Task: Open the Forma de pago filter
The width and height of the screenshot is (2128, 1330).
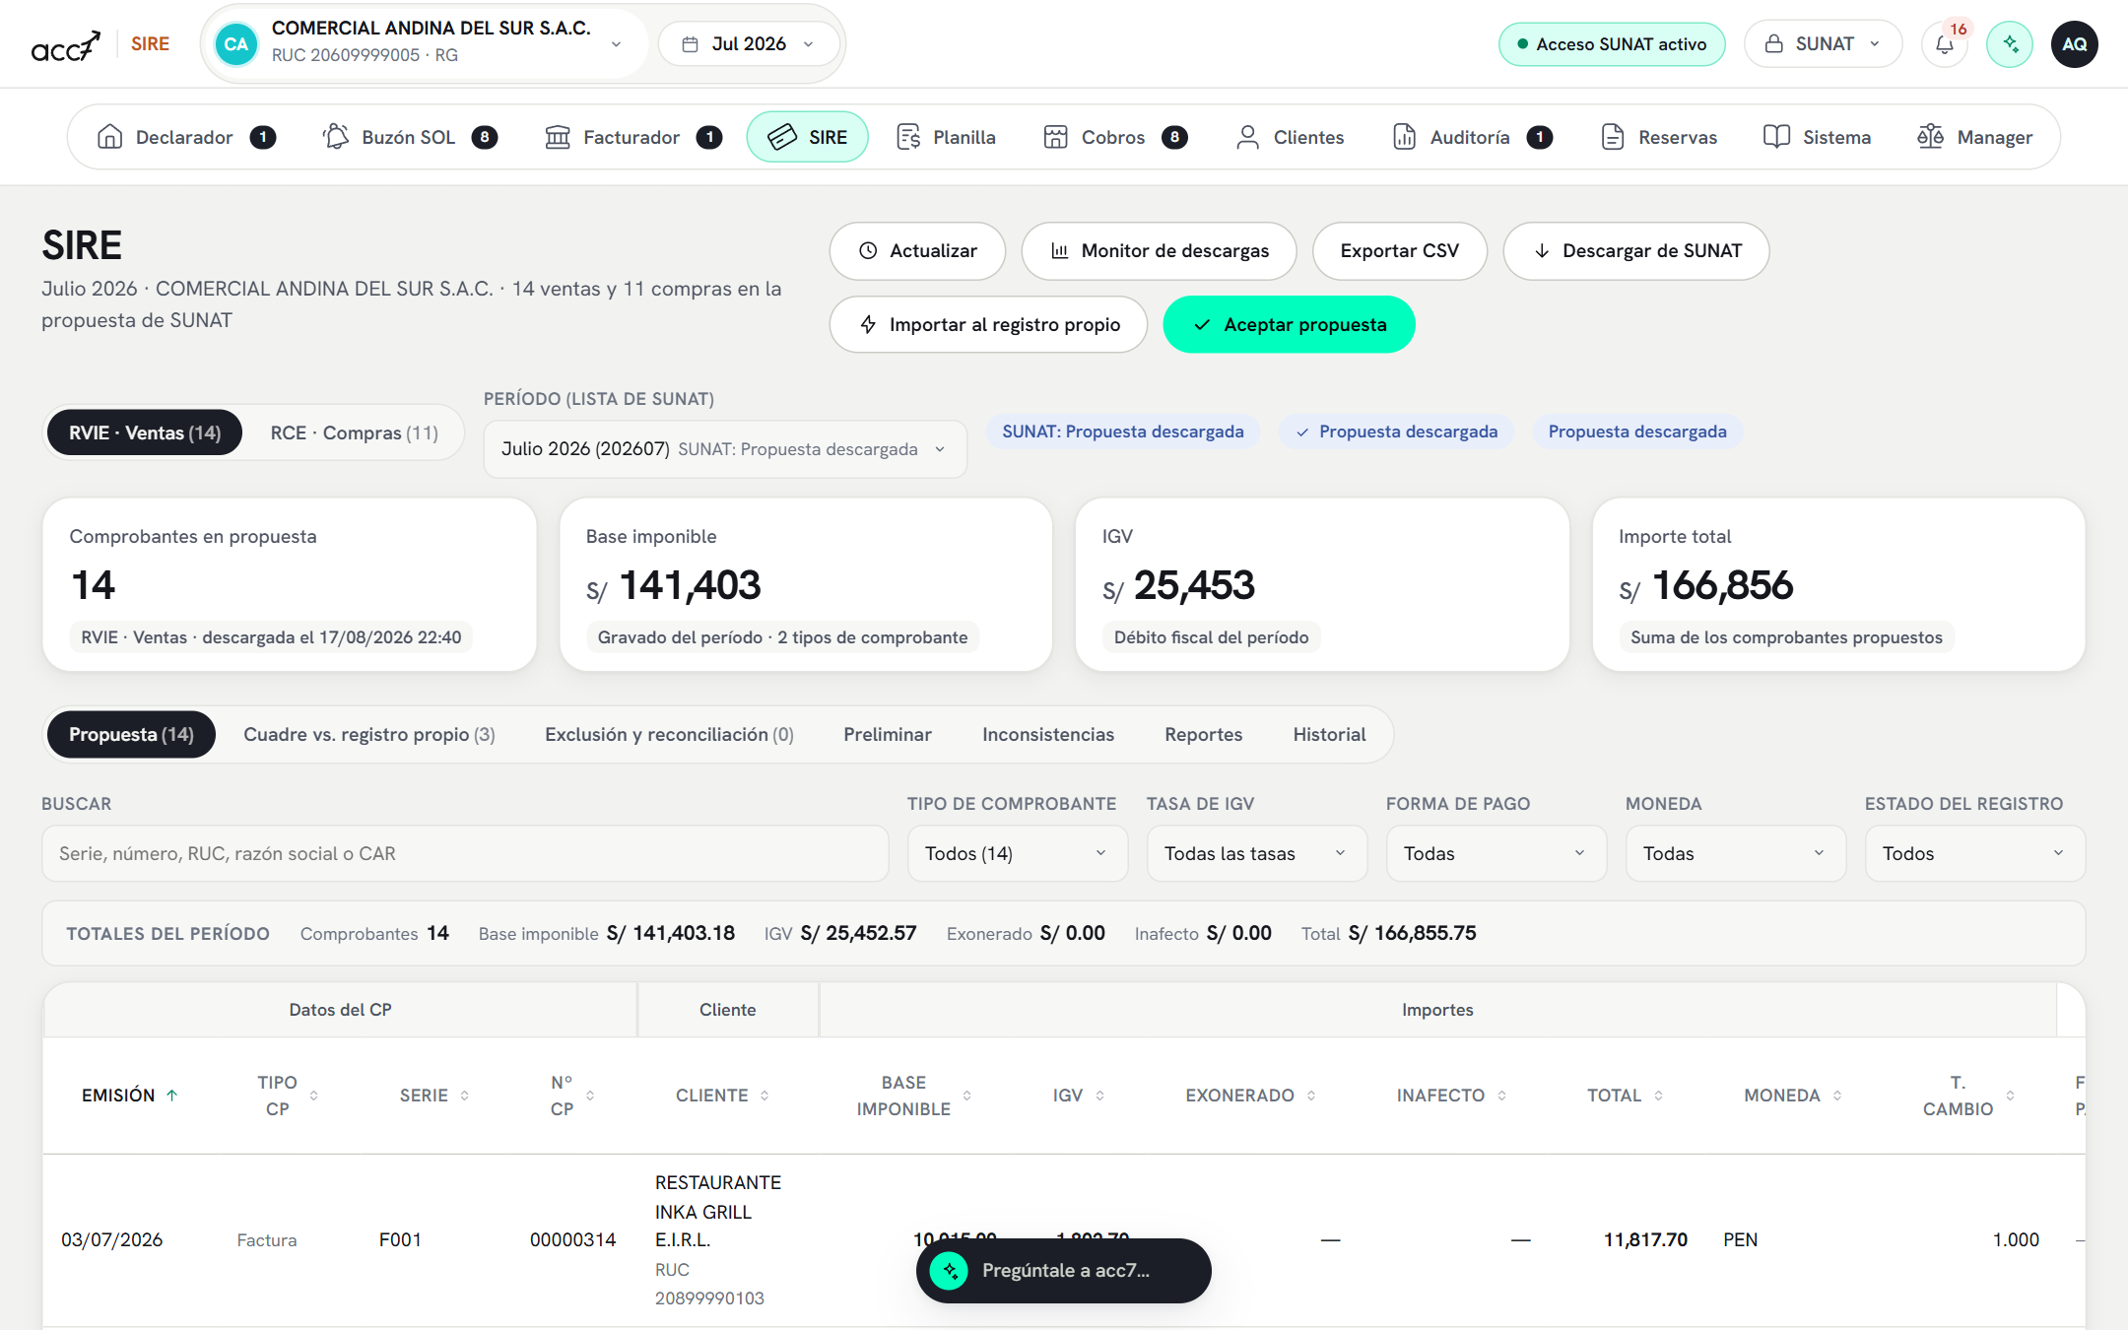Action: pyautogui.click(x=1496, y=853)
